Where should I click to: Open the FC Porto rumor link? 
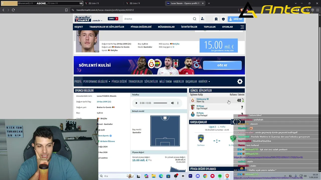(x=200, y=113)
